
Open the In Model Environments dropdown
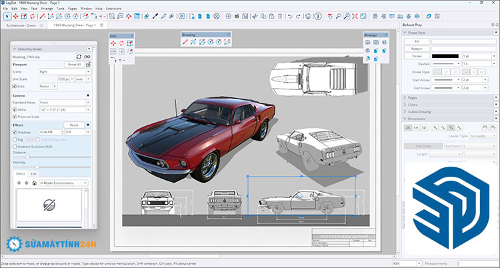[63, 183]
